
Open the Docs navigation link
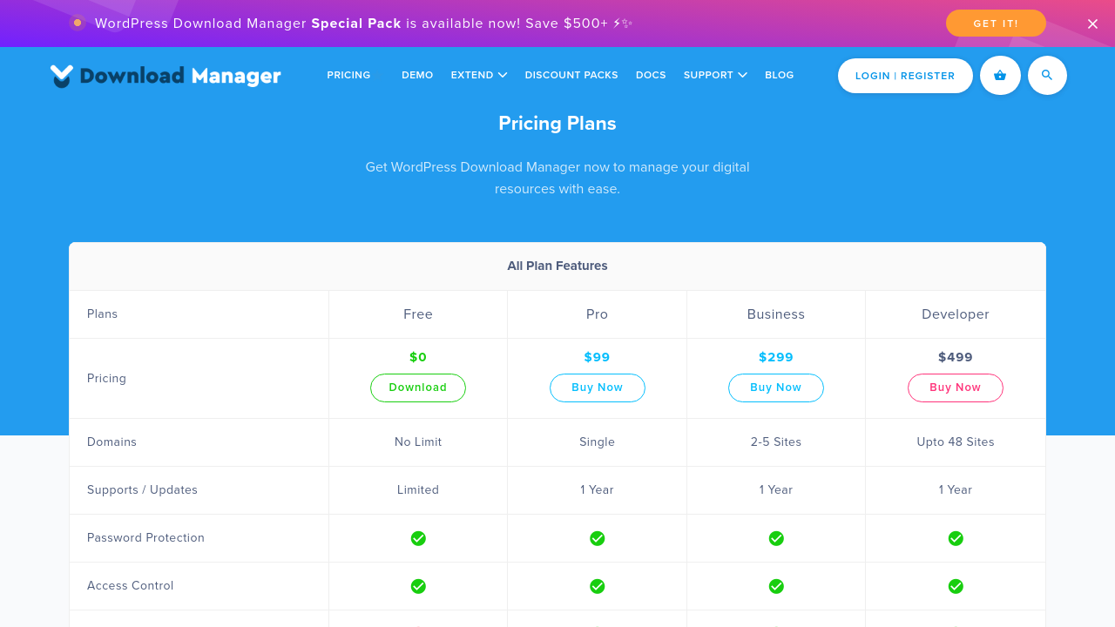coord(651,76)
